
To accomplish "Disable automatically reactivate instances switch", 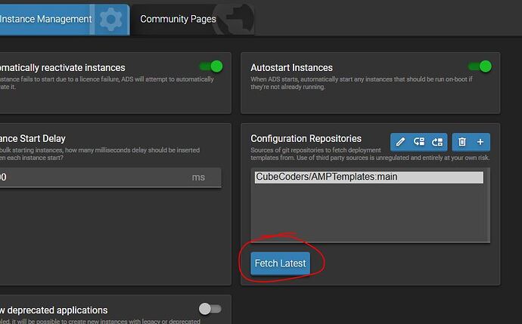I will click(211, 66).
